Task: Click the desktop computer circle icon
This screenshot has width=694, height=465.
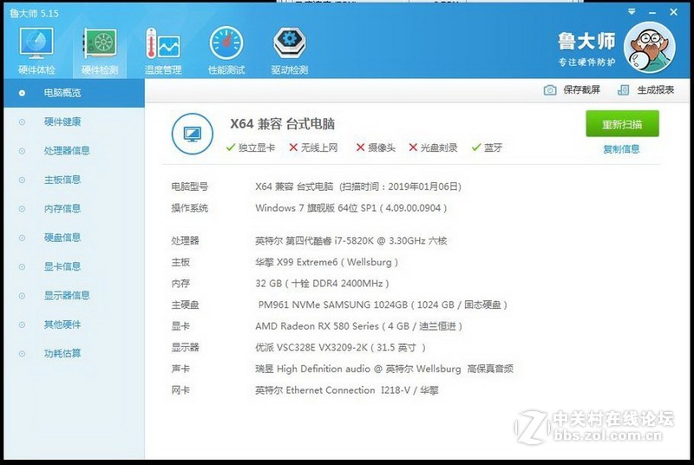Action: [192, 134]
